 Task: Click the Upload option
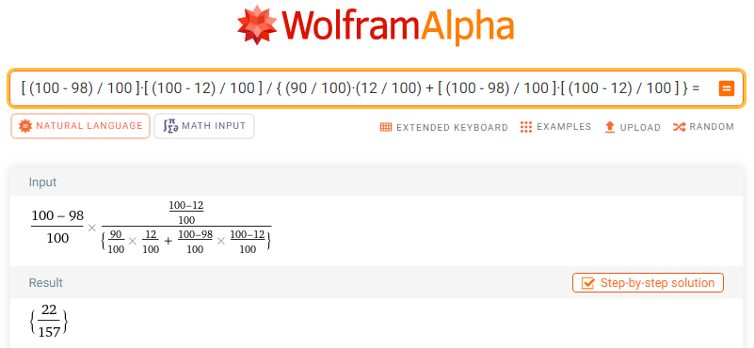point(633,127)
